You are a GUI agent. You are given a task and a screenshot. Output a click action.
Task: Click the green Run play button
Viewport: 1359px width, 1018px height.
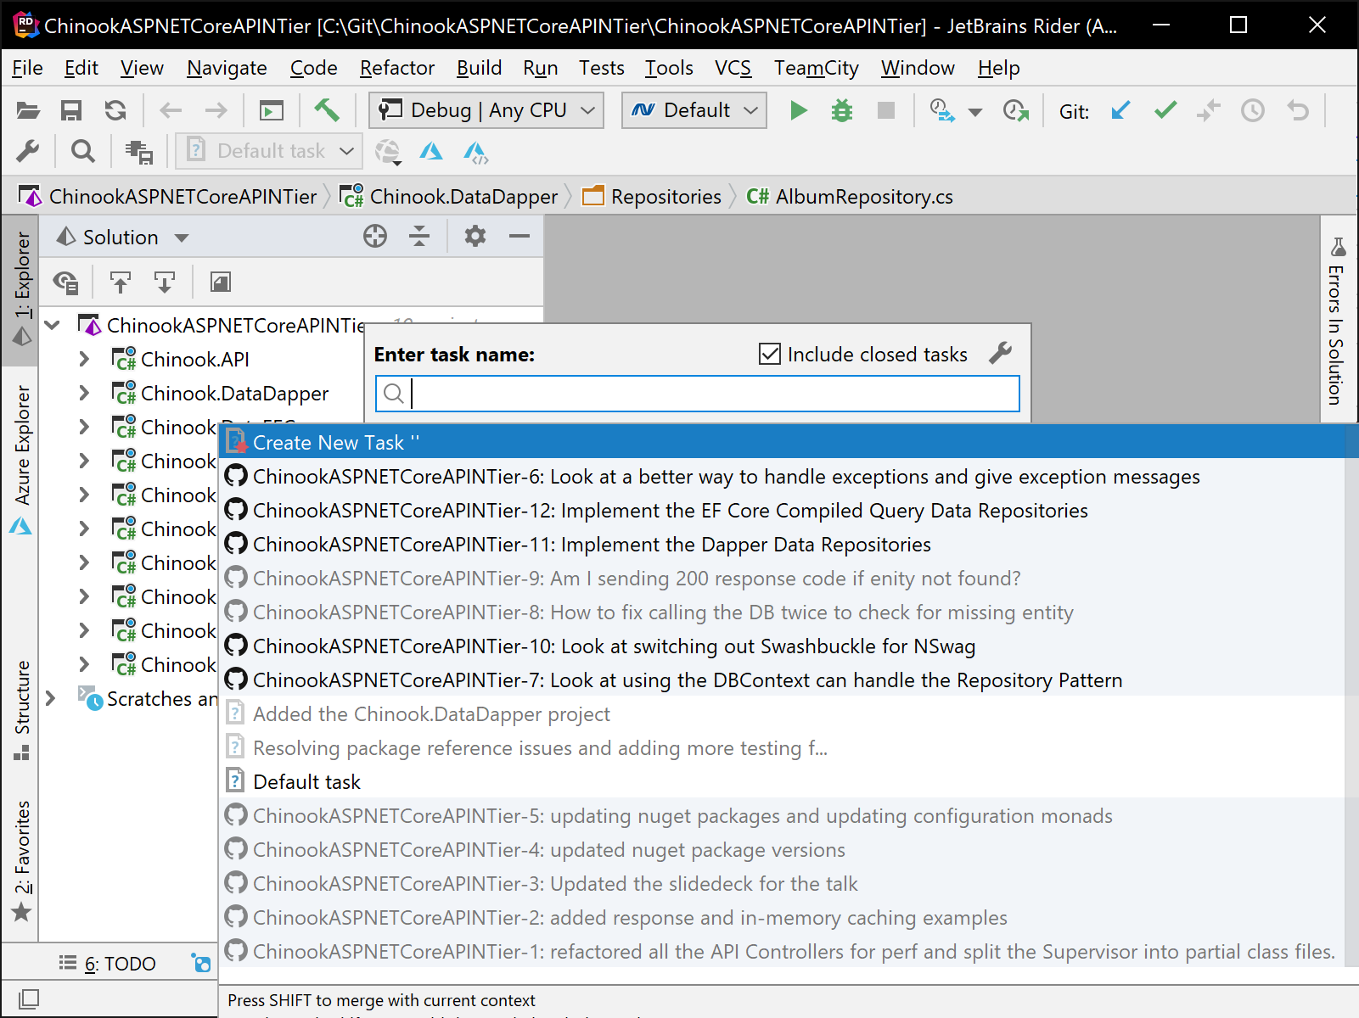tap(798, 110)
